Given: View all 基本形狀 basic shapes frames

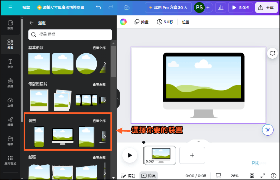Looking at the screenshot, I should click(99, 48).
